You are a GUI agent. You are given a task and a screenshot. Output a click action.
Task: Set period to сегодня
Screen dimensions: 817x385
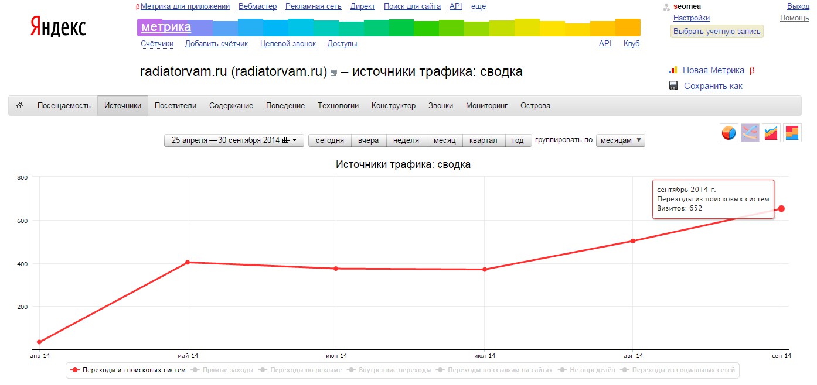330,140
